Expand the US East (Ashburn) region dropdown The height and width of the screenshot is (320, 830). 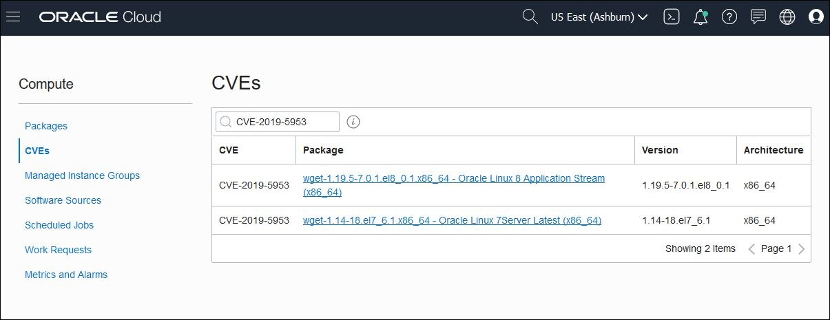[x=599, y=17]
